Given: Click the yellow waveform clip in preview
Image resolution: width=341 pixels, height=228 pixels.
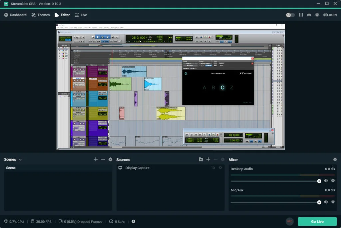Looking at the screenshot, I should click(171, 113).
